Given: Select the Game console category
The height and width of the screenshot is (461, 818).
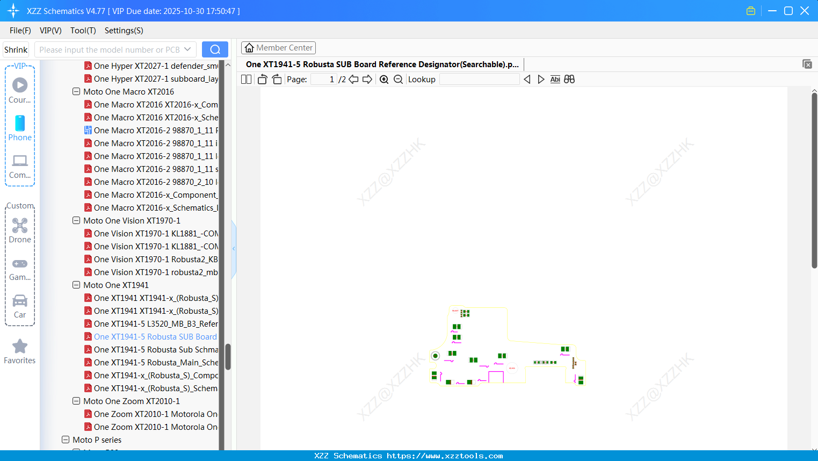Looking at the screenshot, I should click(x=20, y=269).
